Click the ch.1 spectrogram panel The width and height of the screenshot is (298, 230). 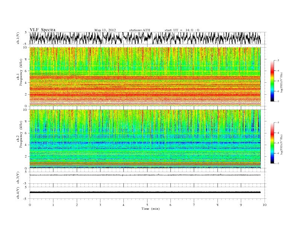(x=145, y=77)
